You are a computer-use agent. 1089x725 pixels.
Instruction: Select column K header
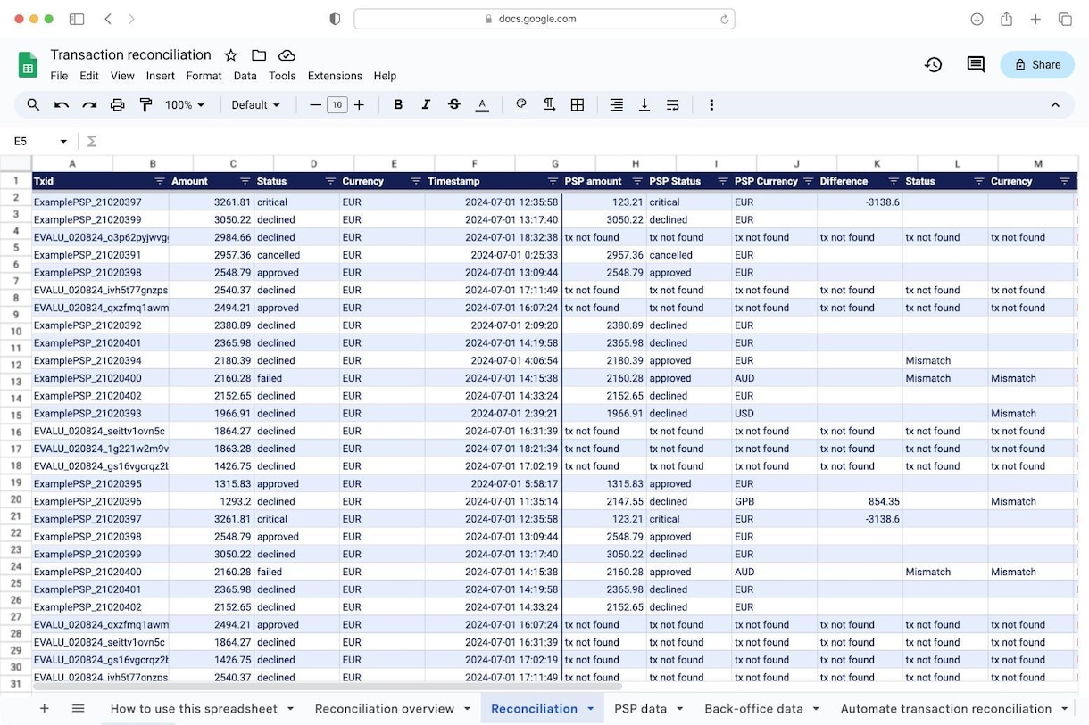pyautogui.click(x=877, y=164)
